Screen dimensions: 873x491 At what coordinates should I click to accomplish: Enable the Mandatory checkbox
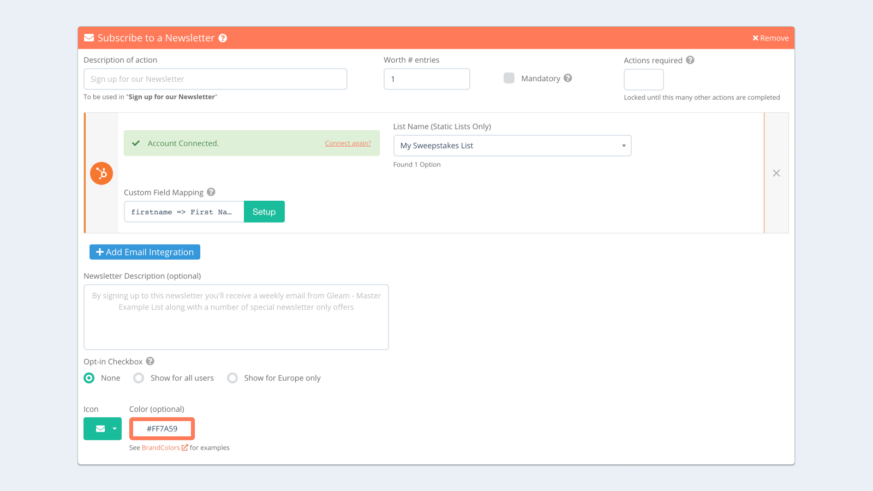pos(509,78)
